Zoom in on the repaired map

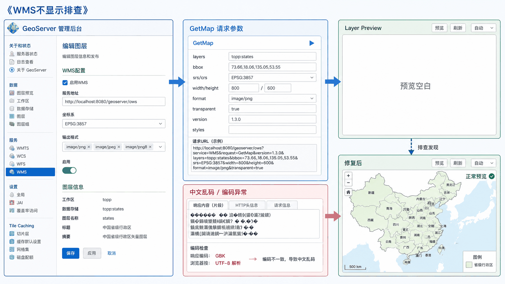click(349, 176)
